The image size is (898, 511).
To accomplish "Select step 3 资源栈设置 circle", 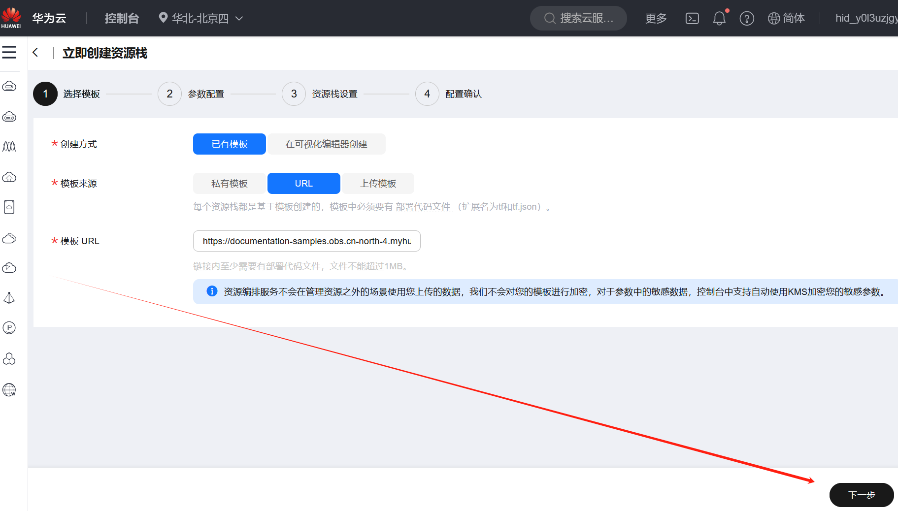I will click(294, 94).
